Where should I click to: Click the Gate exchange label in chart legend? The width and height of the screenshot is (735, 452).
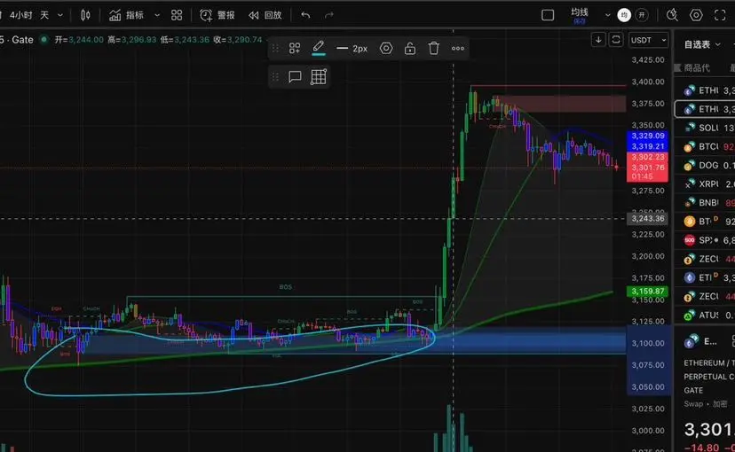click(22, 40)
